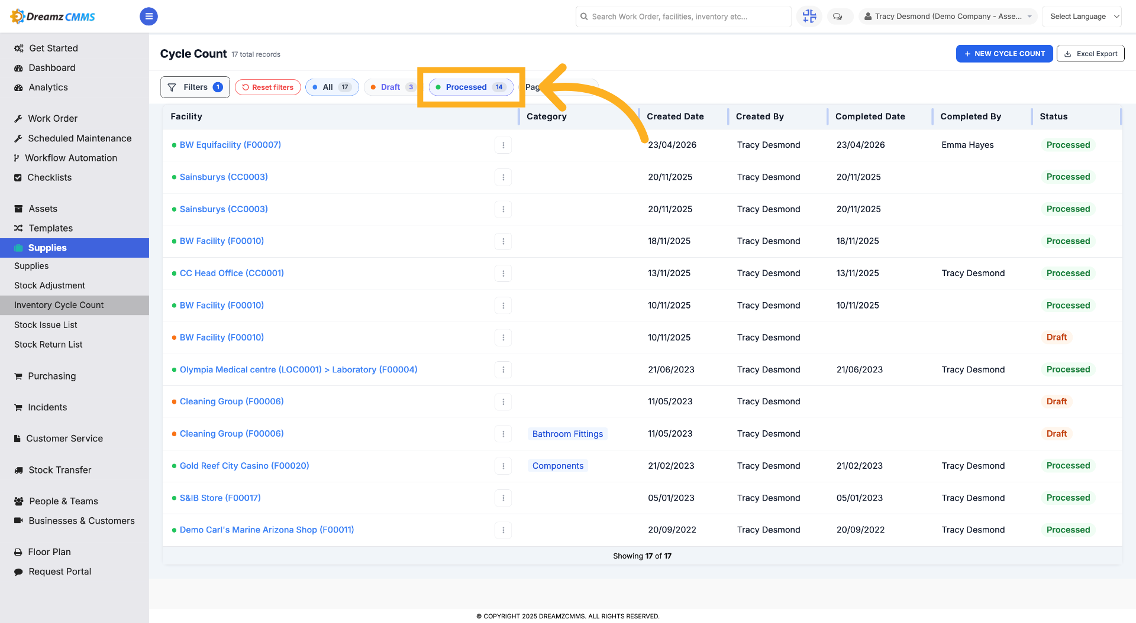Click the Checklists checkbox icon
Screen dimensions: 1136x623
18,177
